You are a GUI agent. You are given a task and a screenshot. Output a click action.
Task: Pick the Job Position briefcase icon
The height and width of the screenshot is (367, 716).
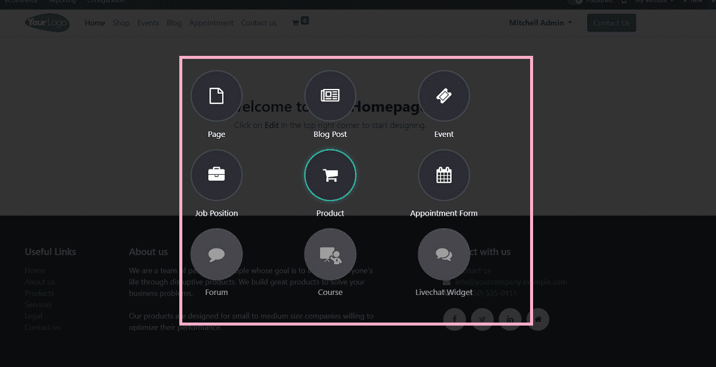(217, 175)
